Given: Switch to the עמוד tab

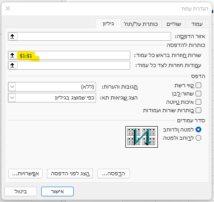Looking at the screenshot, I should coord(197,24).
